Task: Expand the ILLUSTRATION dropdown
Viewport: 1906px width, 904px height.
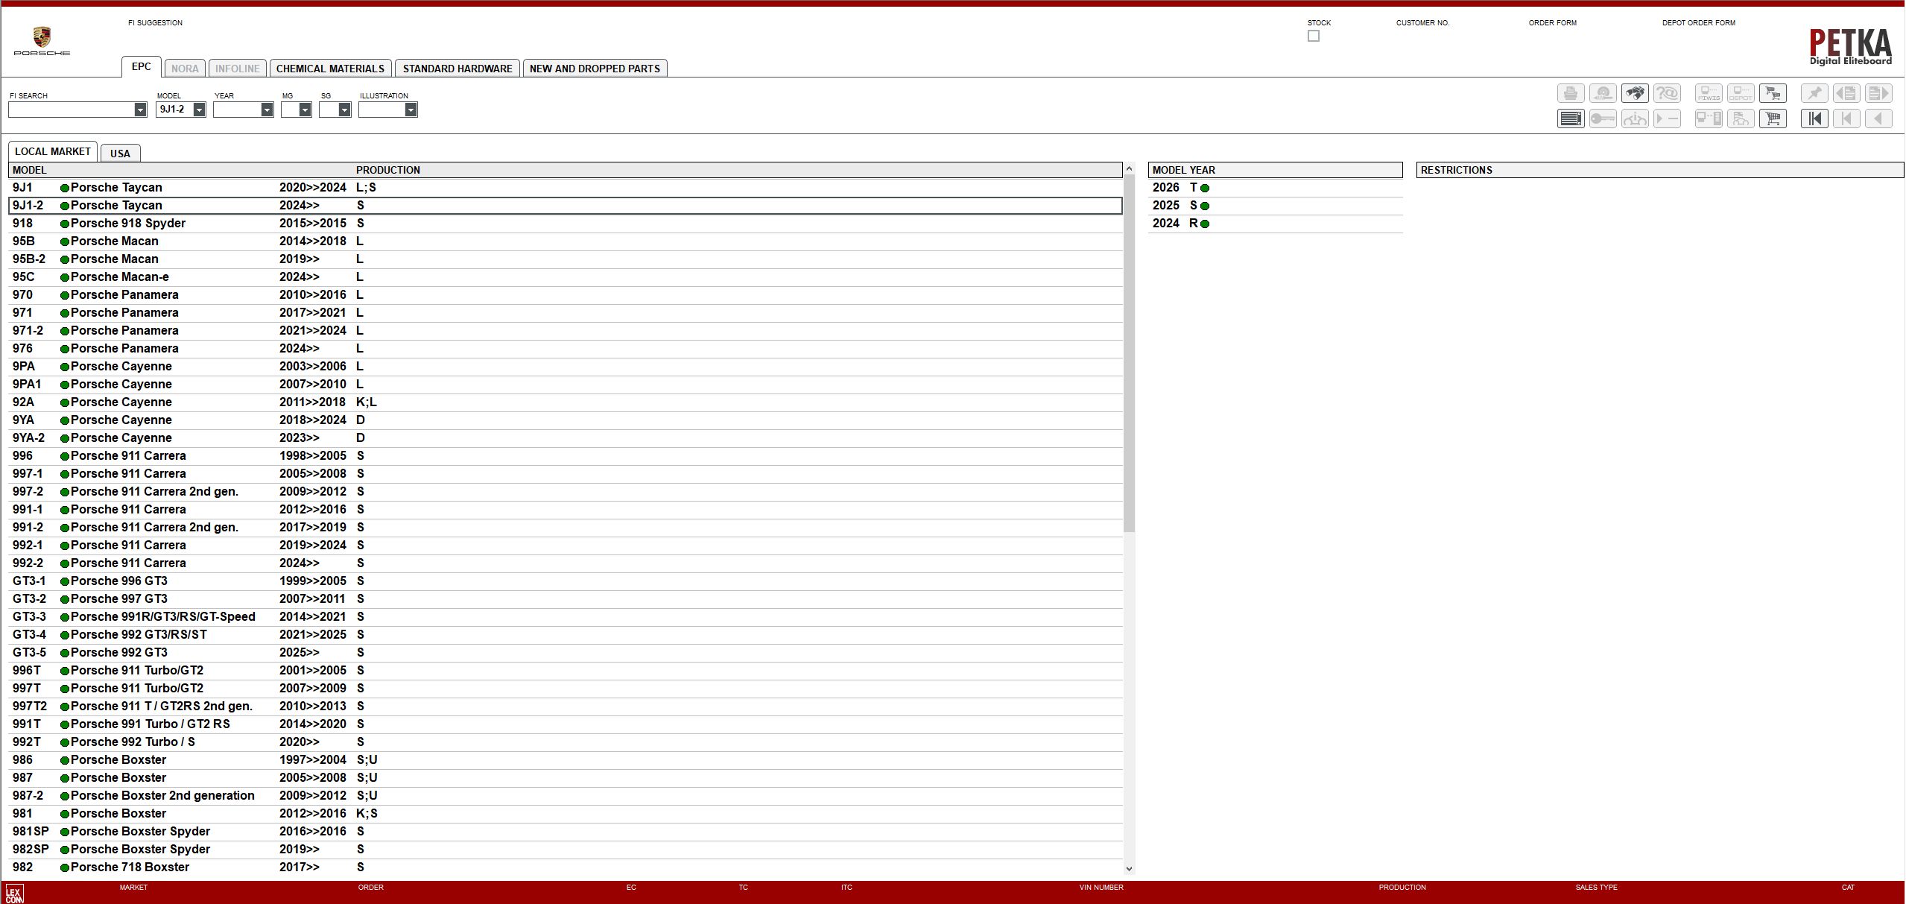Action: [411, 110]
